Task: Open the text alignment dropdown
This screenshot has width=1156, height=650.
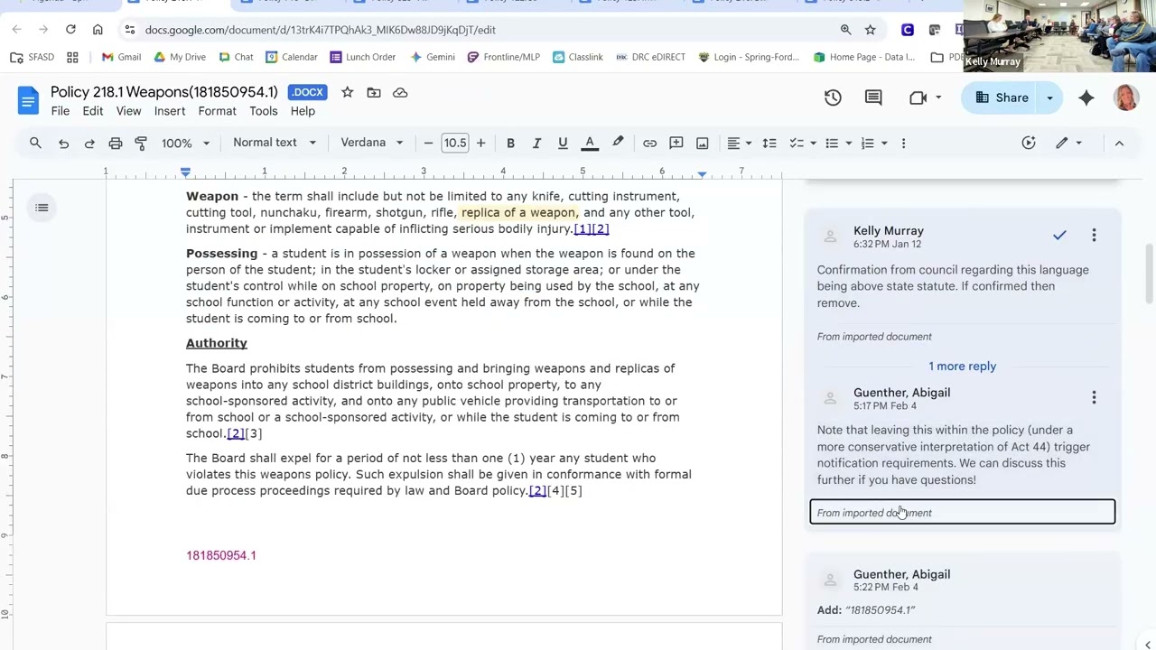Action: [740, 143]
